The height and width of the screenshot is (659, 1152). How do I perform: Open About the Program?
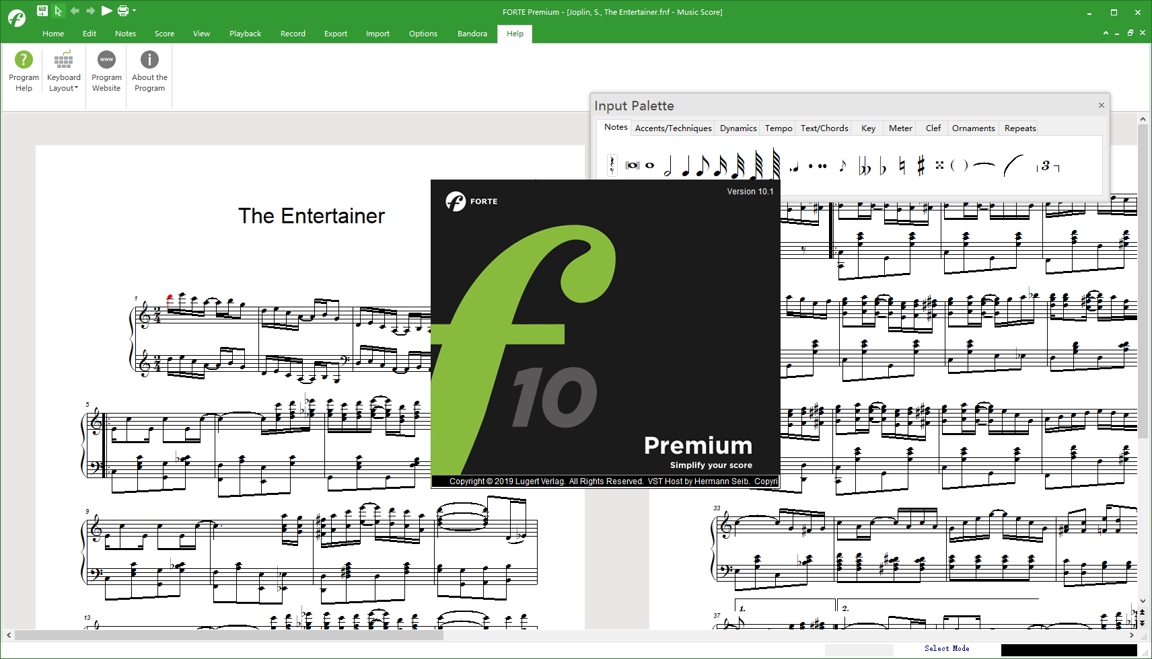tap(149, 71)
